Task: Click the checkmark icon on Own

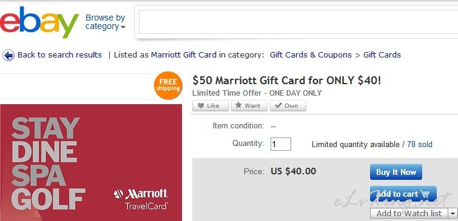Action: [278, 105]
